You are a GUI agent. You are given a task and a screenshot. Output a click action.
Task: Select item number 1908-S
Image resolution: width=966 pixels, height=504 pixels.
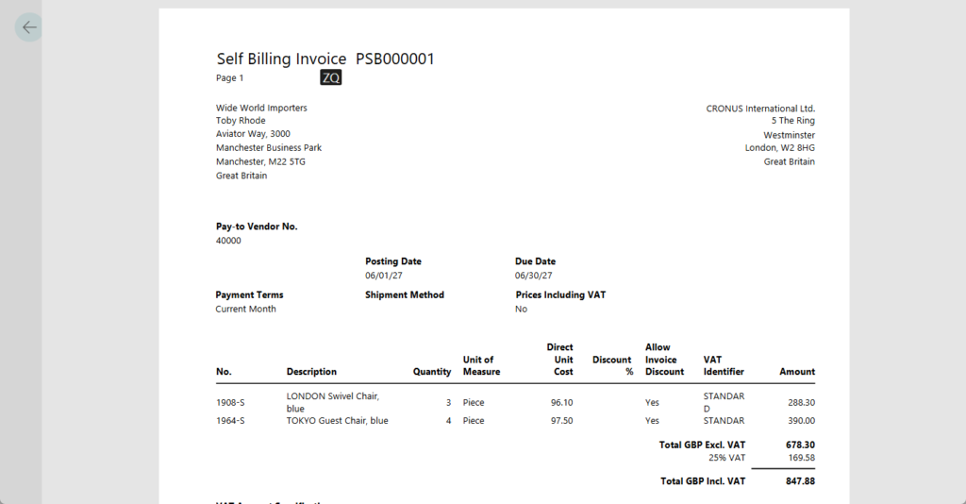pyautogui.click(x=230, y=402)
